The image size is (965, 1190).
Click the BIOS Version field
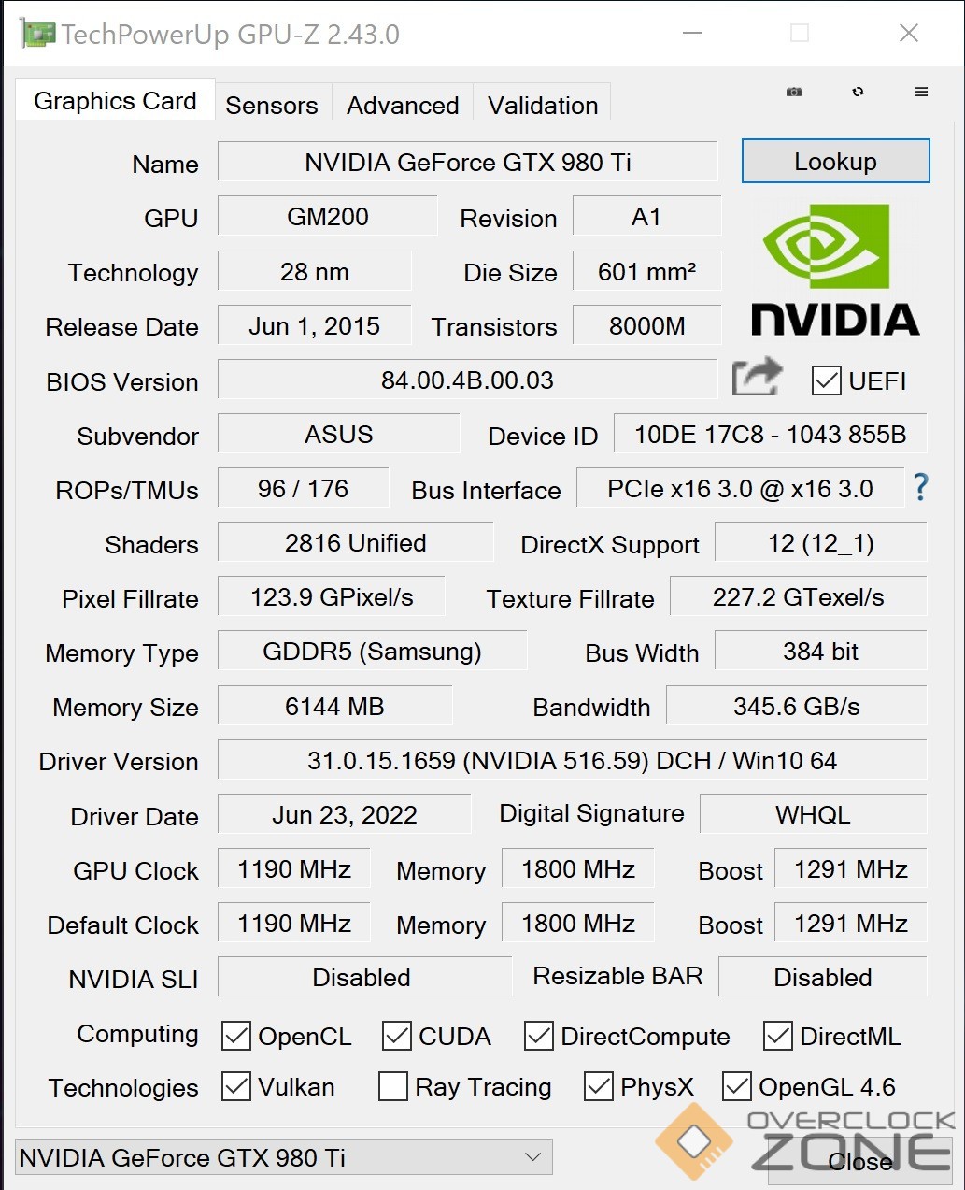click(x=467, y=380)
